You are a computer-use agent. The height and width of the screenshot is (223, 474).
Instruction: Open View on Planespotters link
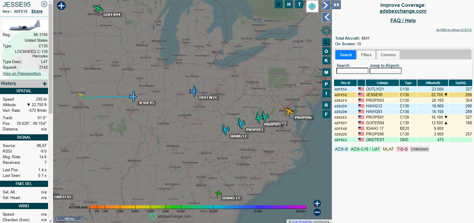coord(22,73)
